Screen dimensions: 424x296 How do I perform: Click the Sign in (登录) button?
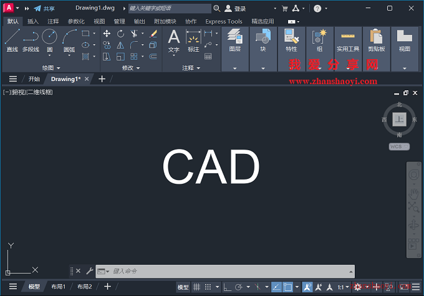tap(235, 8)
